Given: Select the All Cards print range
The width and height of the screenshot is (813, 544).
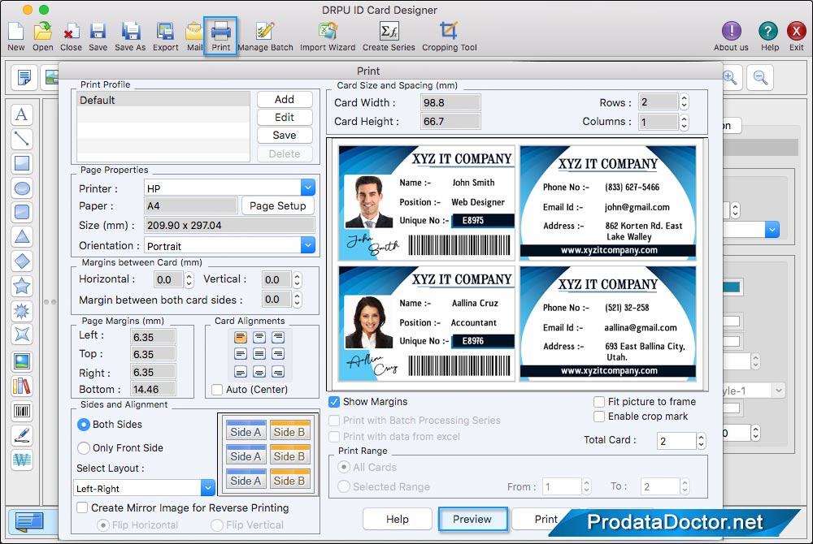Looking at the screenshot, I should click(x=343, y=468).
